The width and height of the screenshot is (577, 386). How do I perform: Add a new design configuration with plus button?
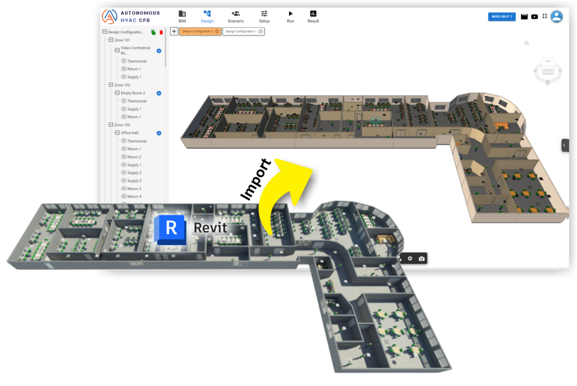174,32
